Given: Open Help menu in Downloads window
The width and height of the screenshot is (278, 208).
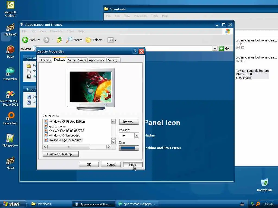Looking at the screenshot, I should pyautogui.click(x=165, y=16).
